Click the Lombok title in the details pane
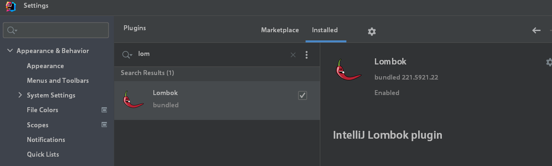This screenshot has height=166, width=552. 390,62
